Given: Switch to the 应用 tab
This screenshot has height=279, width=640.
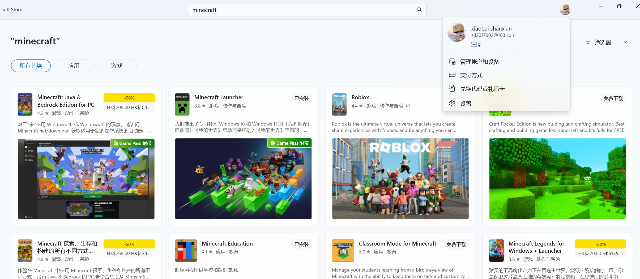Looking at the screenshot, I should click(74, 66).
